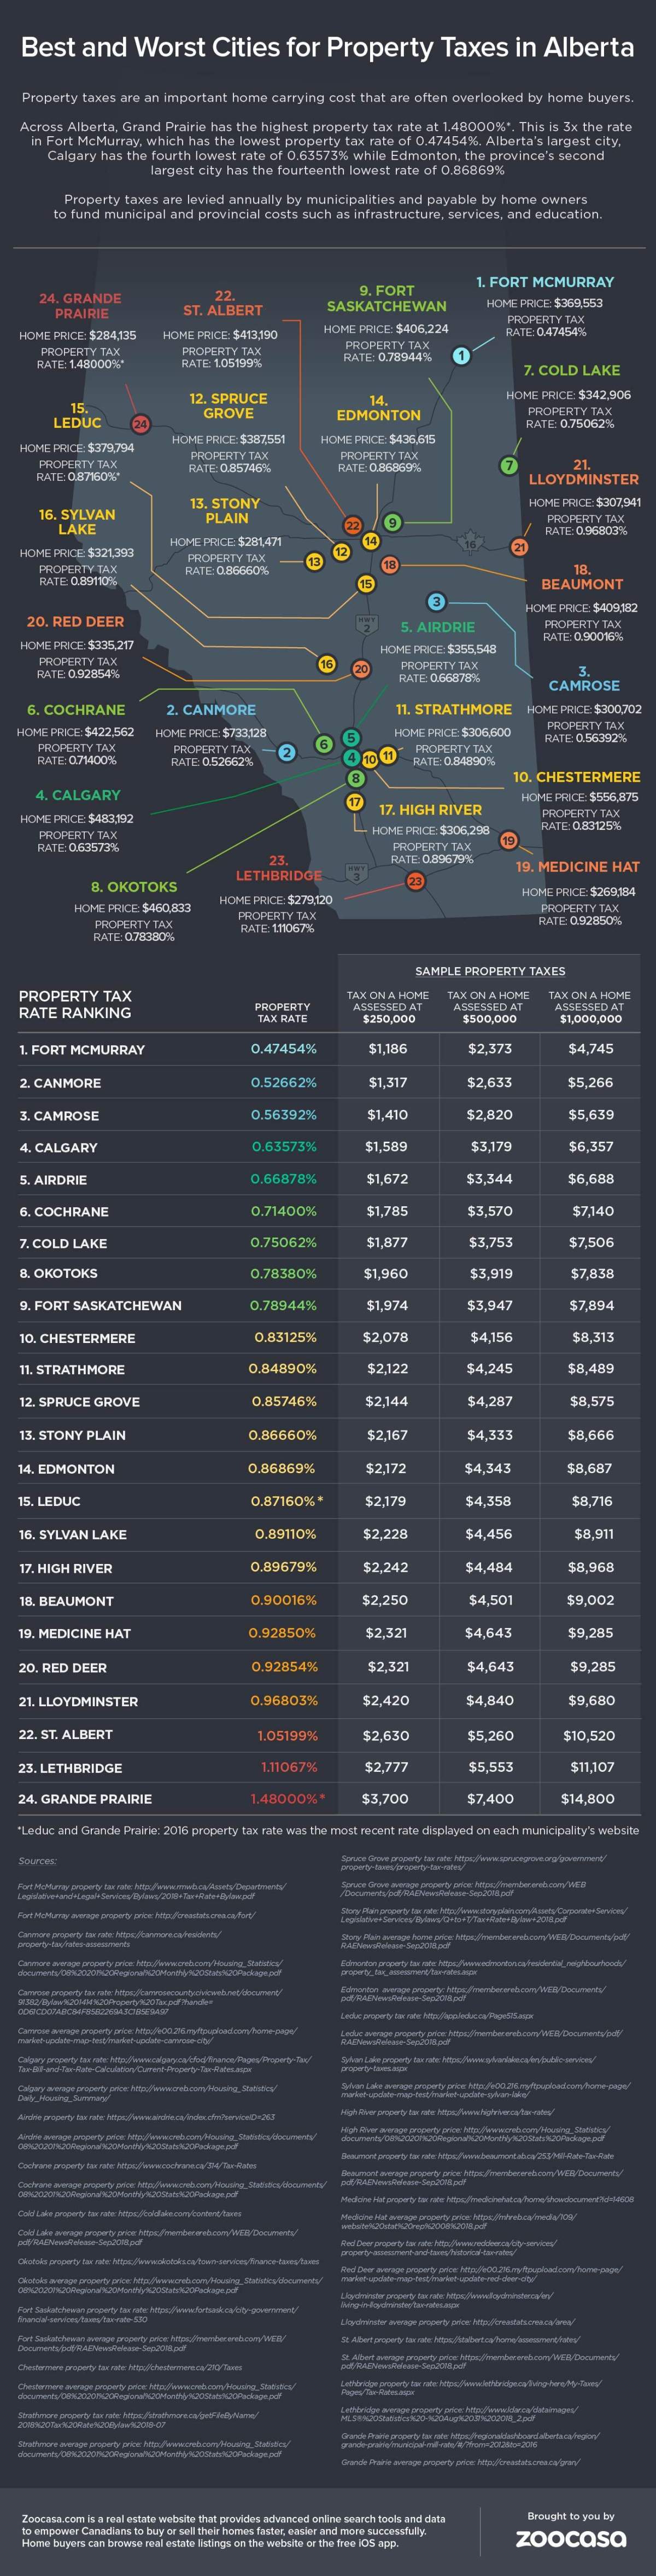Select Grande Prairie's red marker 24

tap(140, 424)
